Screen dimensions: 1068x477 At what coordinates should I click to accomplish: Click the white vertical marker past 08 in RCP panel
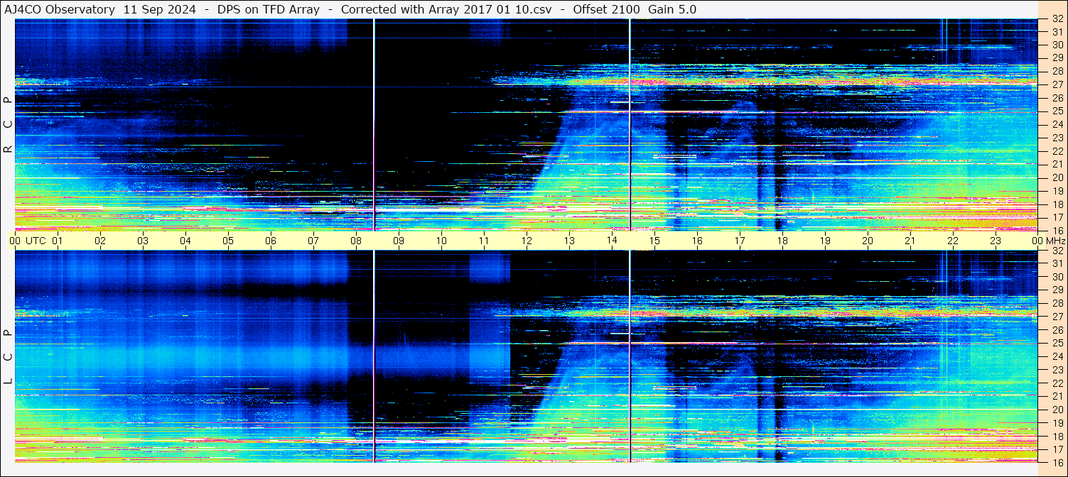pos(374,124)
